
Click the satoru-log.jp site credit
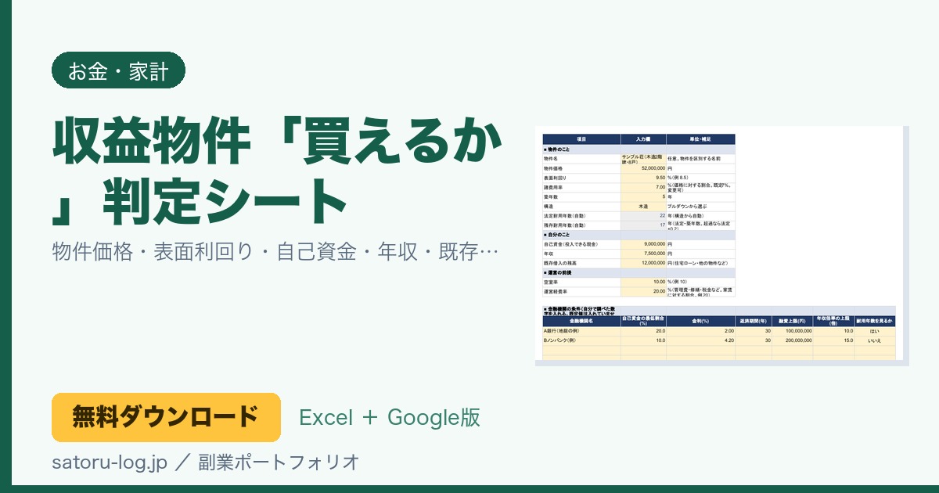[x=110, y=462]
